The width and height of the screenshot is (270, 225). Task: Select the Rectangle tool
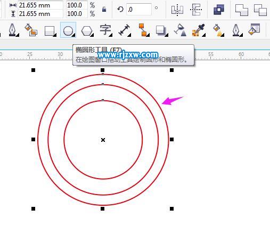(x=50, y=30)
